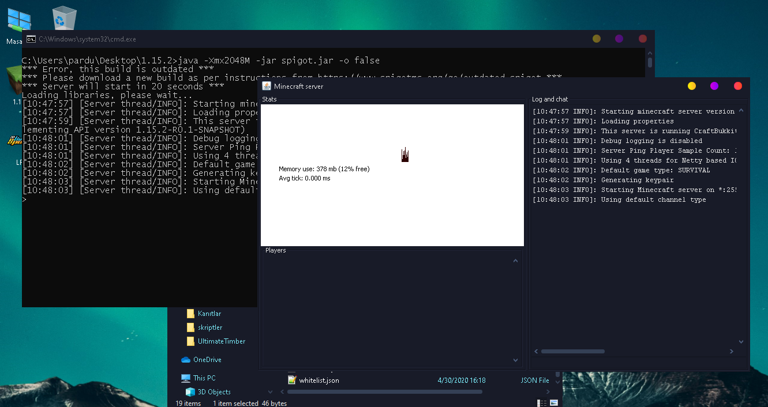This screenshot has width=768, height=407.
Task: Click the C:\Windows\system32\cmd.exe title text
Action: [x=88, y=39]
